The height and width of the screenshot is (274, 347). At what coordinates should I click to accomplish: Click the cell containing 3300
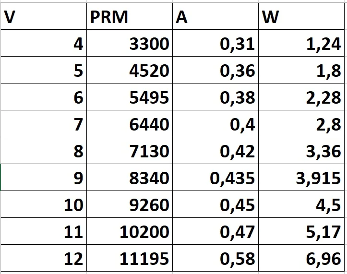[x=130, y=43]
